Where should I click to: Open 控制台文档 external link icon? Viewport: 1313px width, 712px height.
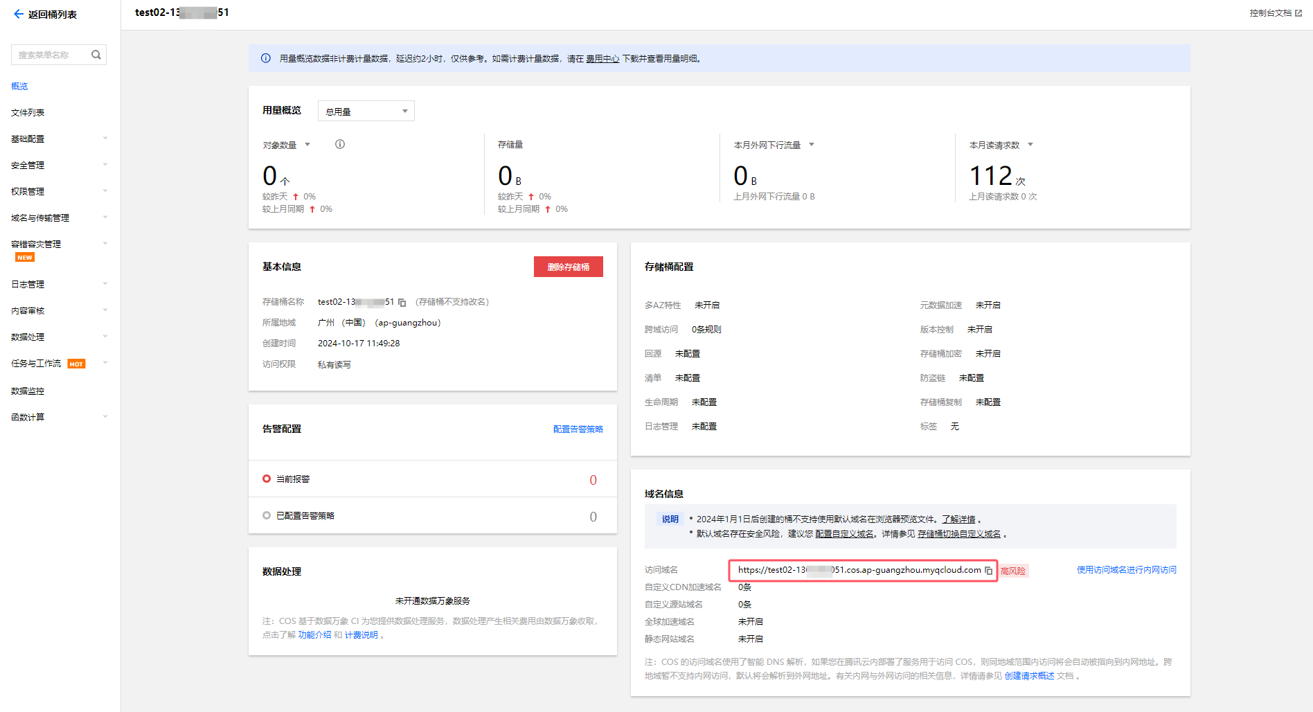pos(1298,13)
